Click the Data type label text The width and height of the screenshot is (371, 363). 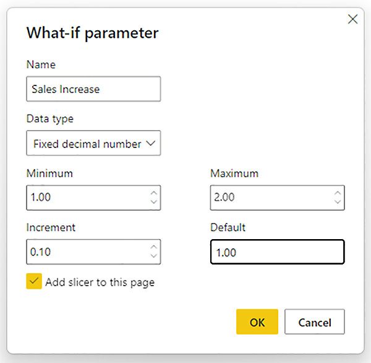click(x=49, y=118)
